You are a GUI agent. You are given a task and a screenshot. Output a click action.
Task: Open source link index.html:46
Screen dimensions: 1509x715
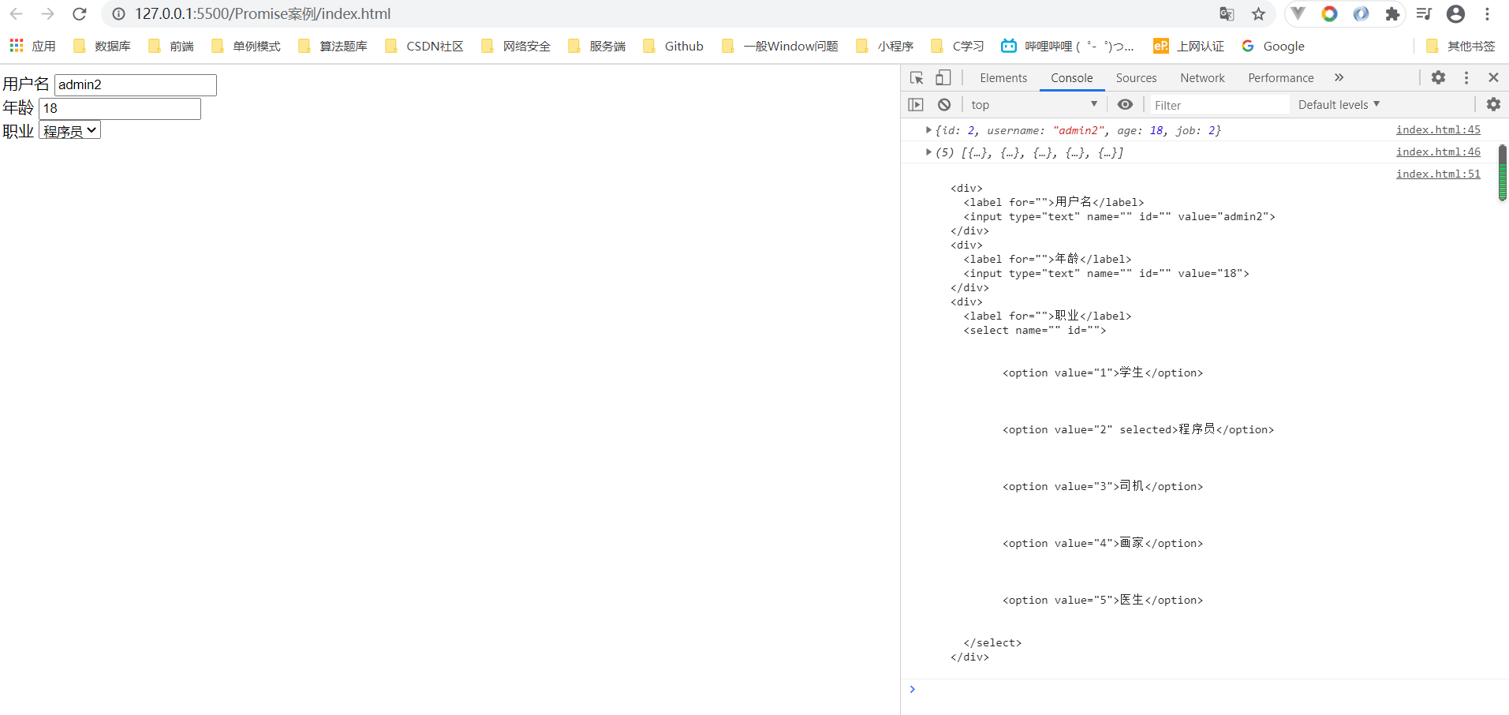pos(1438,152)
